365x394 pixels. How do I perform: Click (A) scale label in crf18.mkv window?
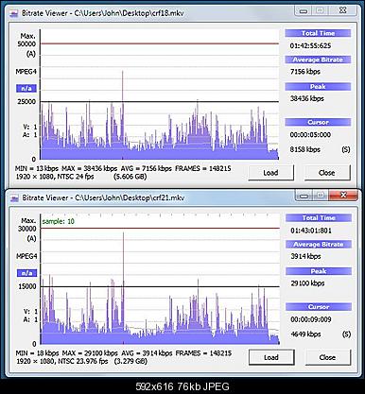30,54
